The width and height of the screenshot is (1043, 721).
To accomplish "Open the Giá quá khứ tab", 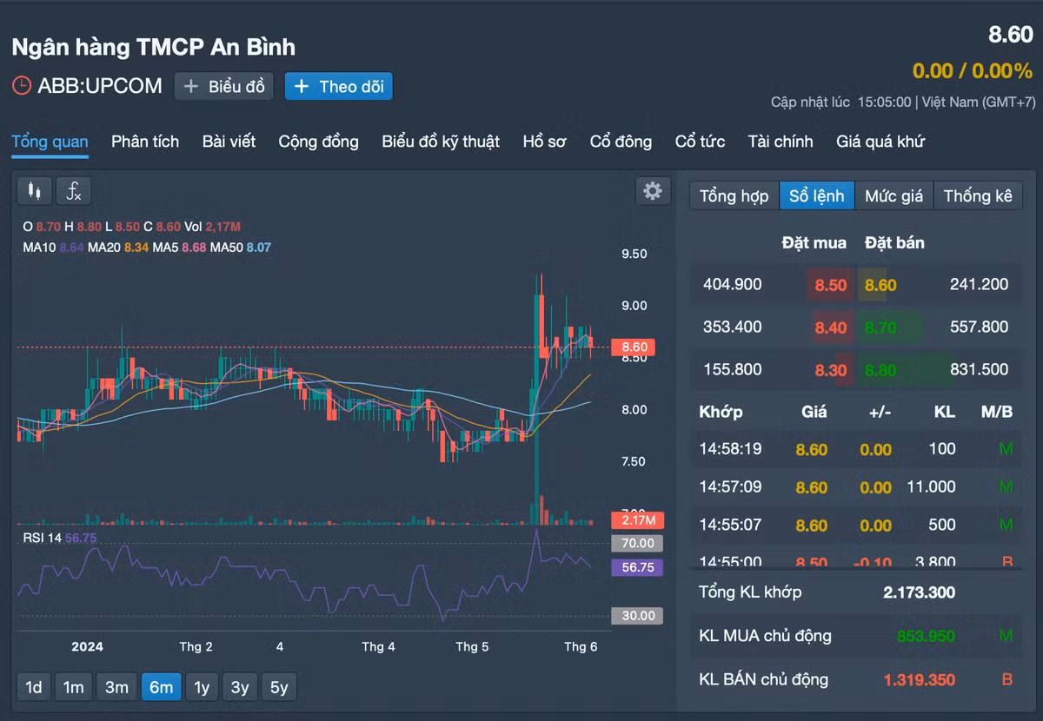I will click(x=880, y=142).
